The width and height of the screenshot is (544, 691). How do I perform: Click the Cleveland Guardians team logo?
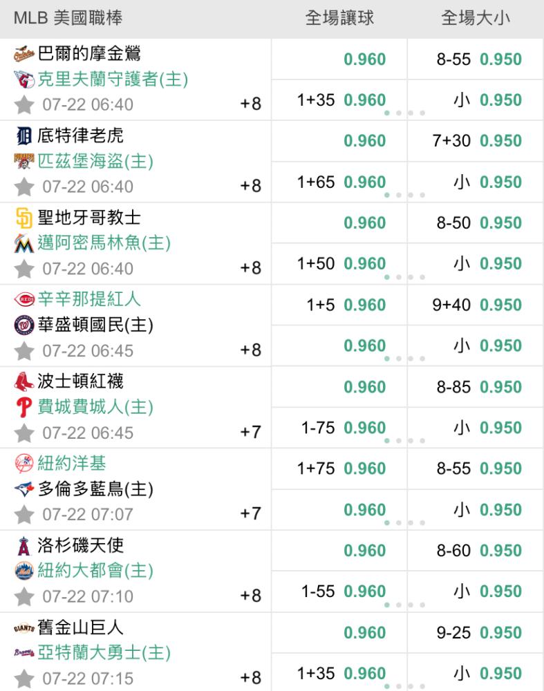coord(24,79)
